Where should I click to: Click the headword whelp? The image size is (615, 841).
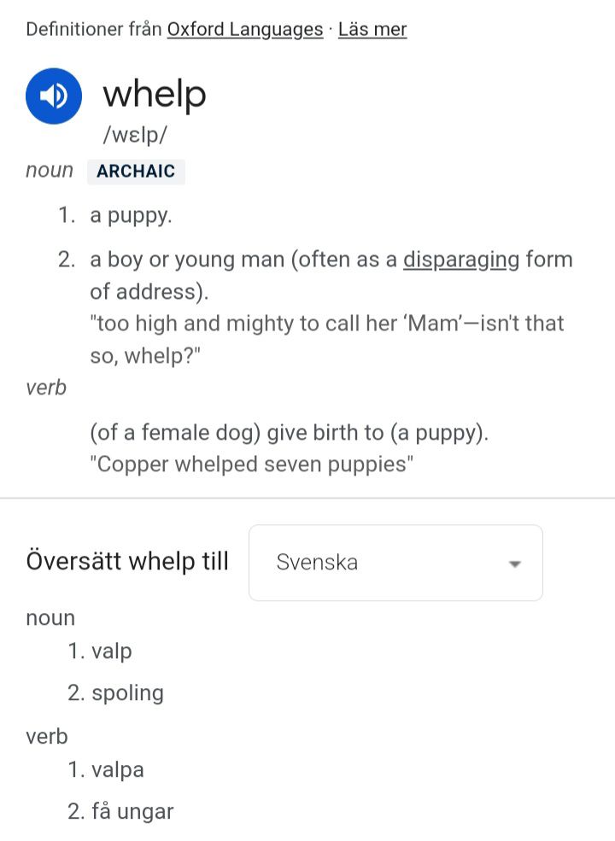[155, 94]
